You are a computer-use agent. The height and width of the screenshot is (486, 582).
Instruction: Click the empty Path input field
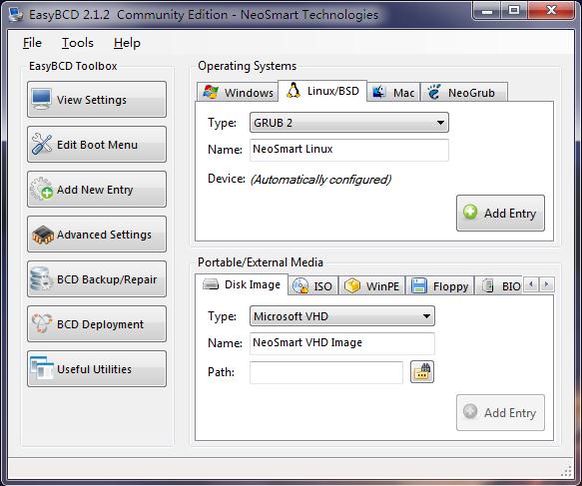click(x=326, y=372)
